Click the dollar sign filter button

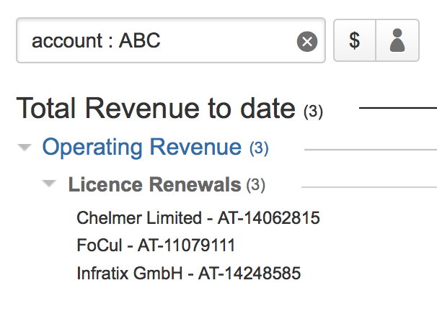click(x=354, y=41)
